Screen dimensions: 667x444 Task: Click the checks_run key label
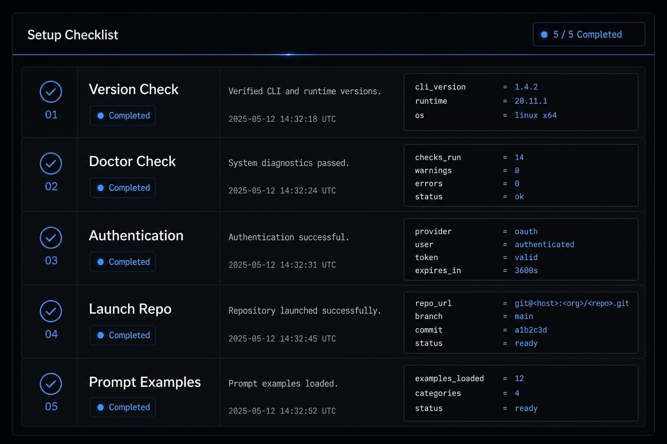(438, 157)
